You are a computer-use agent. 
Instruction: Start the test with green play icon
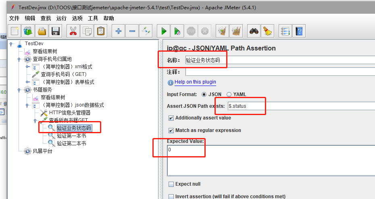coord(164,31)
